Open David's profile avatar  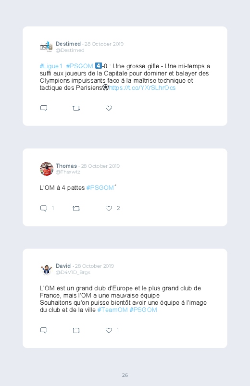47,269
